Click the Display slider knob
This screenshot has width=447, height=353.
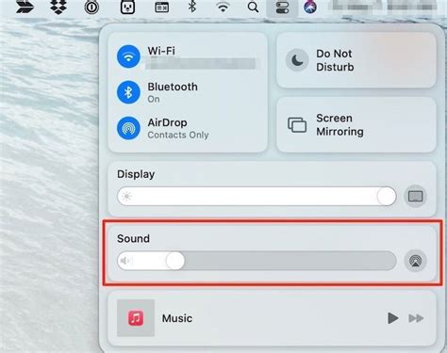pyautogui.click(x=387, y=197)
